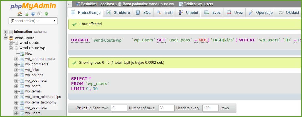The image size is (302, 117).
Task: Collapse the wmd-upute-wp database node
Action: [x=11, y=48]
